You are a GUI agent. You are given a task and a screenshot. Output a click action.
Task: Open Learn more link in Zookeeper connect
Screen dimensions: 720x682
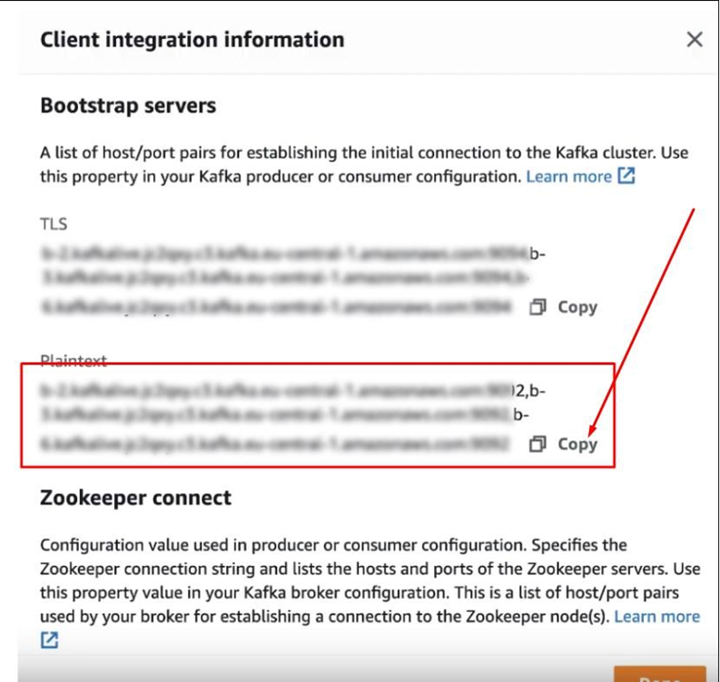pyautogui.click(x=656, y=617)
